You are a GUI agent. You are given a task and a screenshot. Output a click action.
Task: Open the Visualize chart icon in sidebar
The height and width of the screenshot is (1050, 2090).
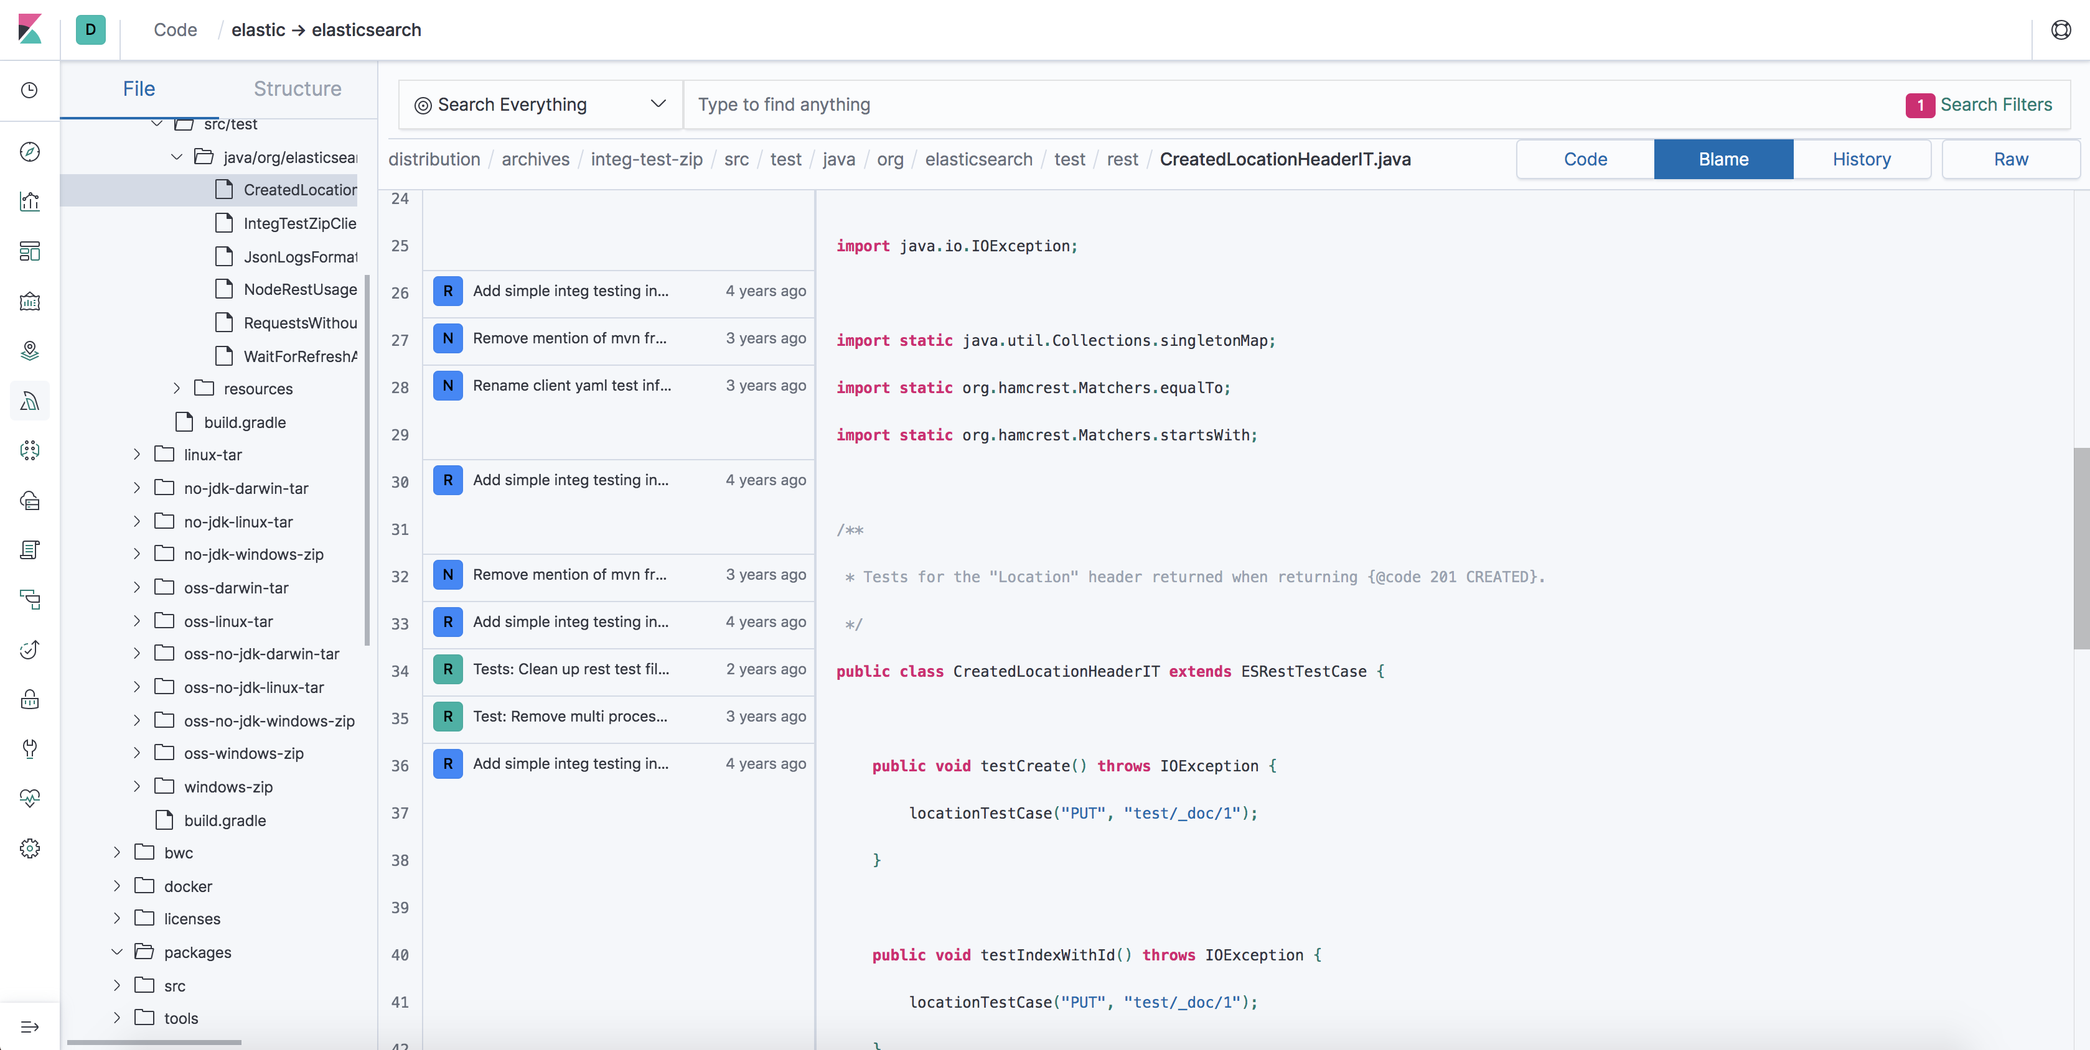[30, 202]
